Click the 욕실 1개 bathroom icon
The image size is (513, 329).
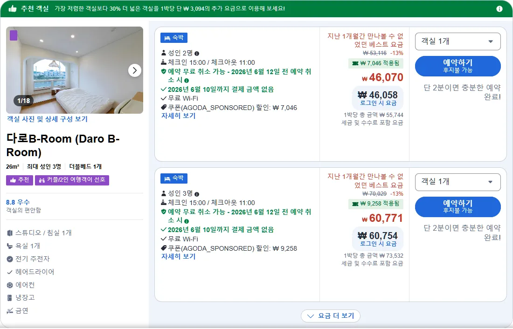[10, 246]
